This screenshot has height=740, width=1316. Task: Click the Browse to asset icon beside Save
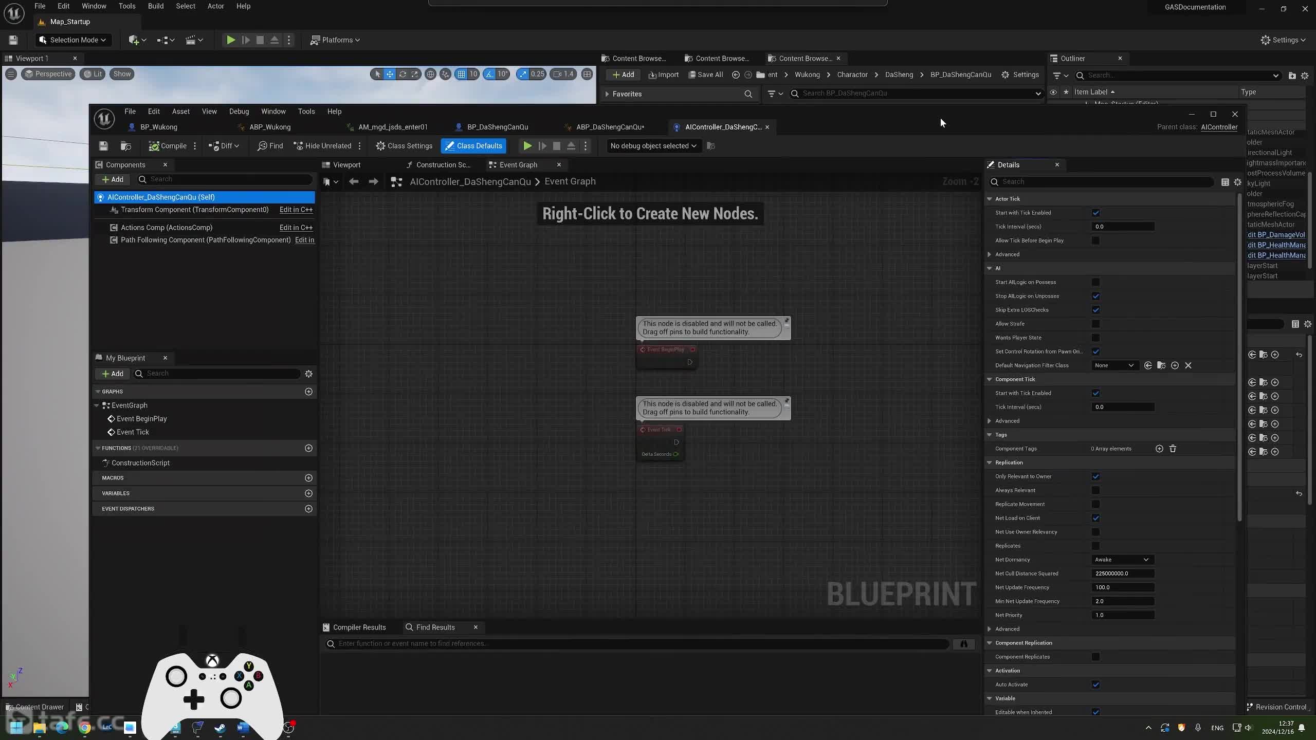pos(126,146)
